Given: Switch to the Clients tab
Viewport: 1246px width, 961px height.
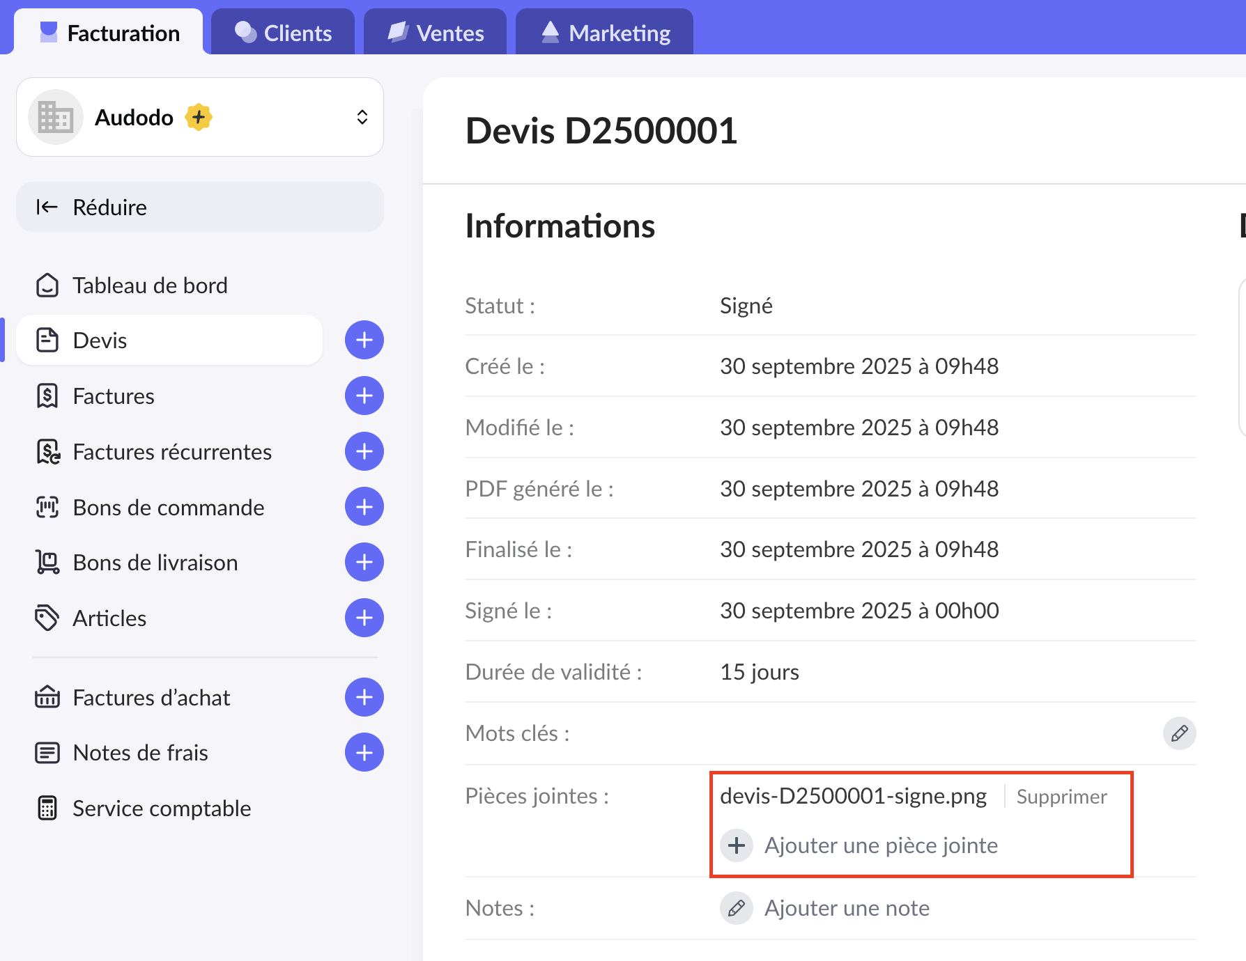Looking at the screenshot, I should [x=283, y=33].
